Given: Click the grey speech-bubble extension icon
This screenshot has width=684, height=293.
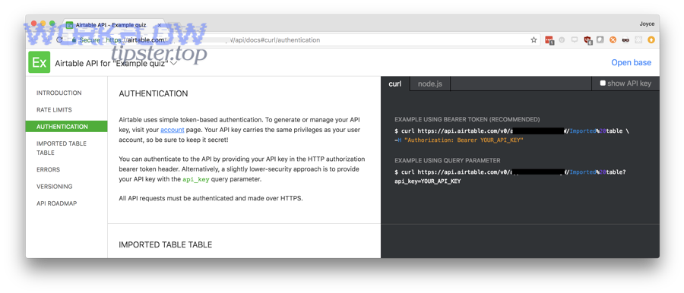Looking at the screenshot, I should (575, 39).
